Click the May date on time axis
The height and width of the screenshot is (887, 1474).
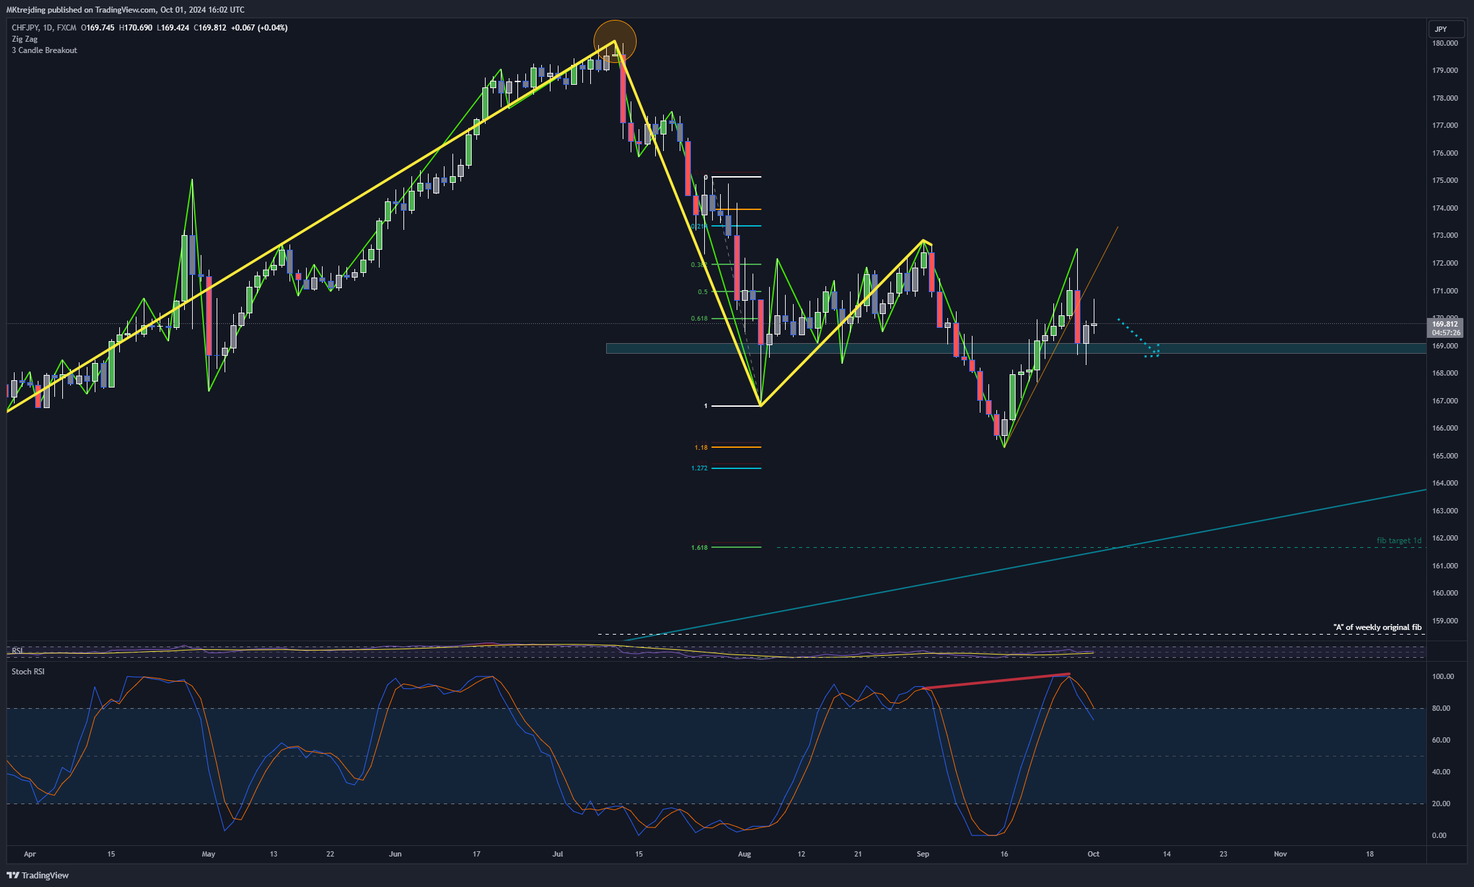[209, 854]
